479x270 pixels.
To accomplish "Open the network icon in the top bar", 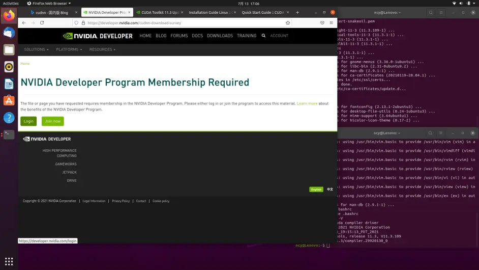I will 454,4.
